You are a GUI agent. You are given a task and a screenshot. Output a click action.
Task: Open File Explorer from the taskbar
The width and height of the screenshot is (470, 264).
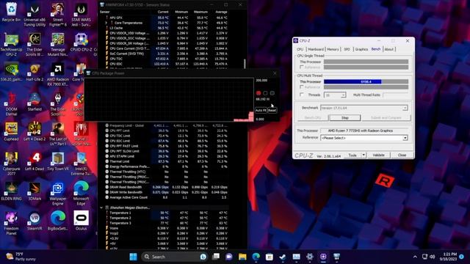(242, 257)
